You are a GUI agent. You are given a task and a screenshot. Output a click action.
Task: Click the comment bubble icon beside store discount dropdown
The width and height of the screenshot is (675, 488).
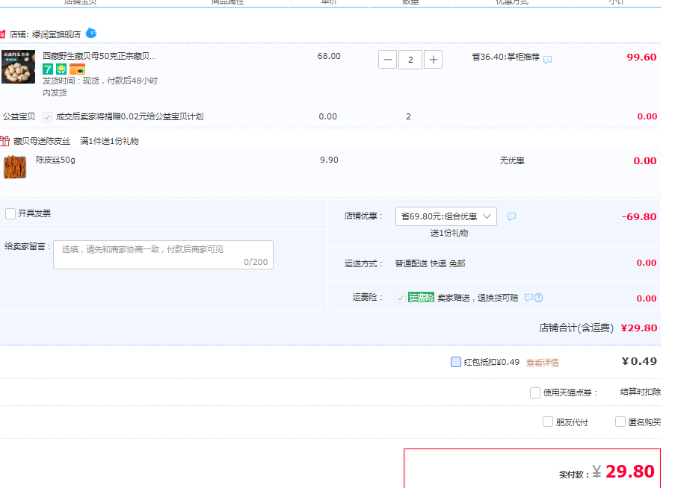(511, 216)
